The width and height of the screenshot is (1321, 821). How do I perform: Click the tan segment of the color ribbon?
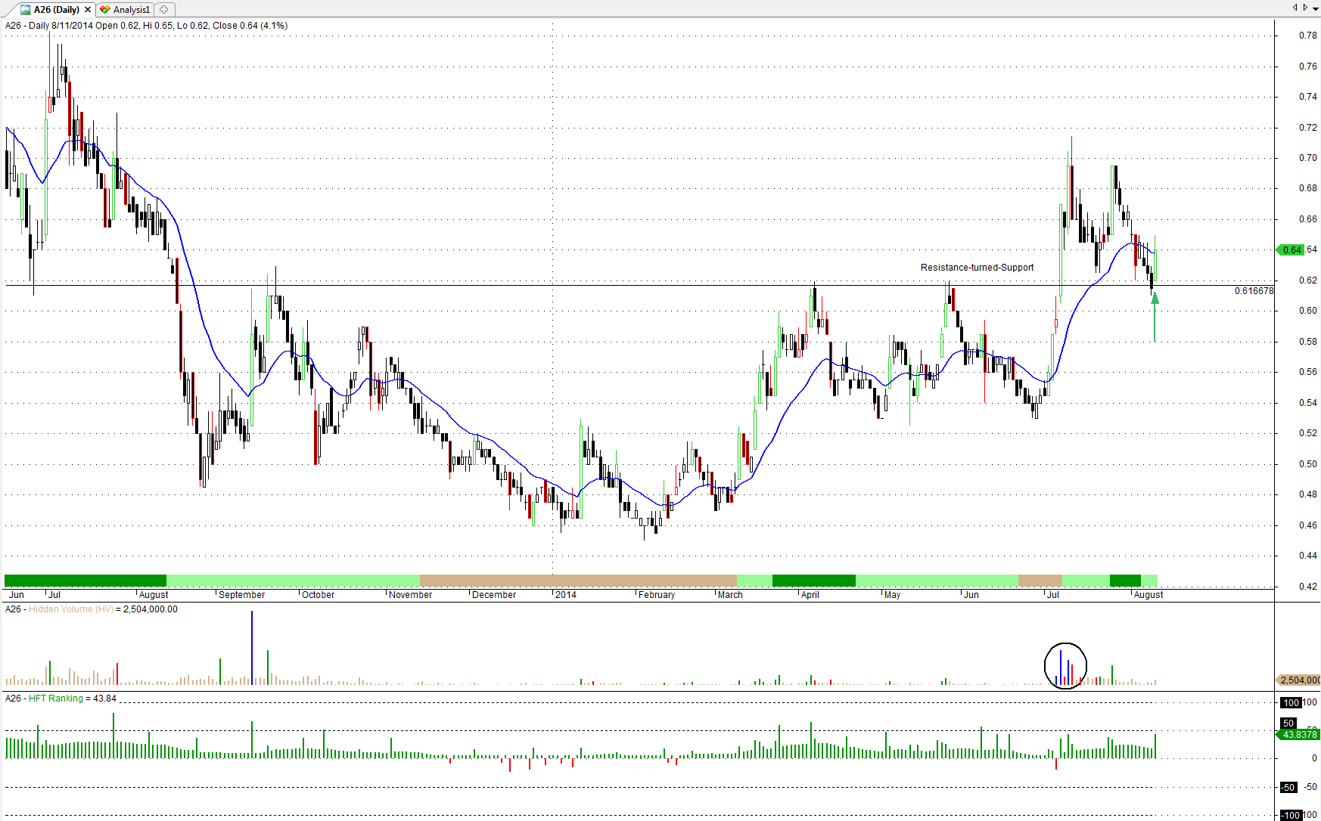click(577, 581)
